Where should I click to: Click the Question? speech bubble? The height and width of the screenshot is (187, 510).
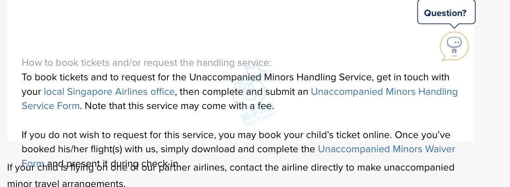point(446,13)
